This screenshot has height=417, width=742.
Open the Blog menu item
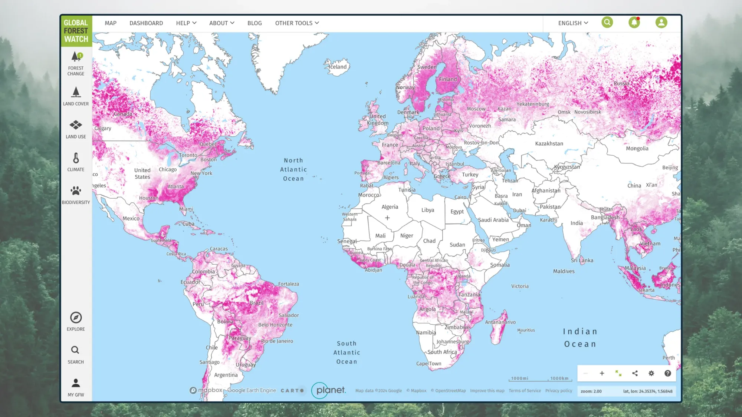[x=255, y=23]
